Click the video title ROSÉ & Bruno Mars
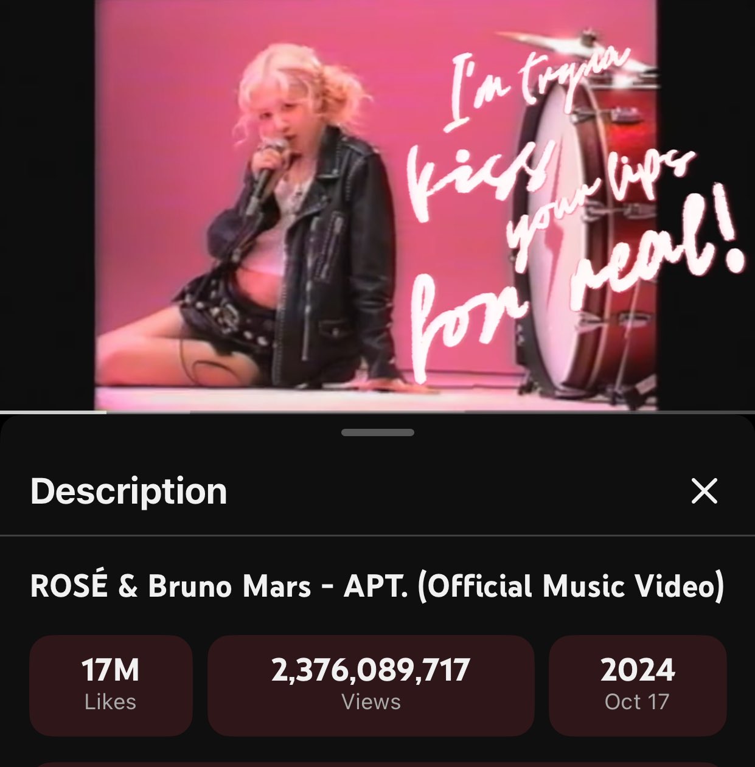The width and height of the screenshot is (755, 767). (x=170, y=586)
